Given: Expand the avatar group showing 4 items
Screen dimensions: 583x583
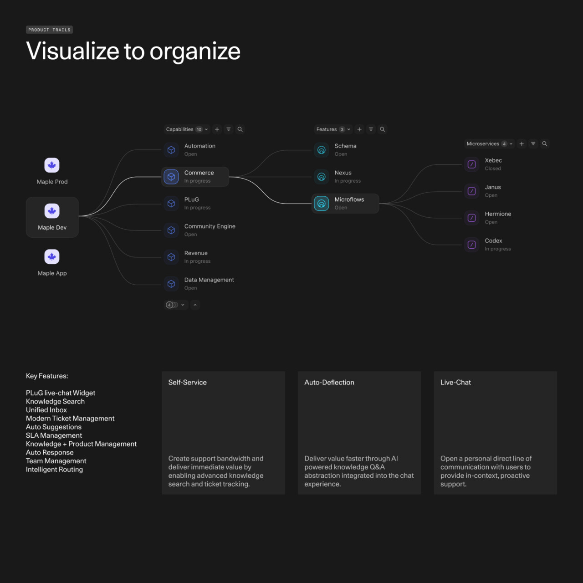Looking at the screenshot, I should [176, 305].
